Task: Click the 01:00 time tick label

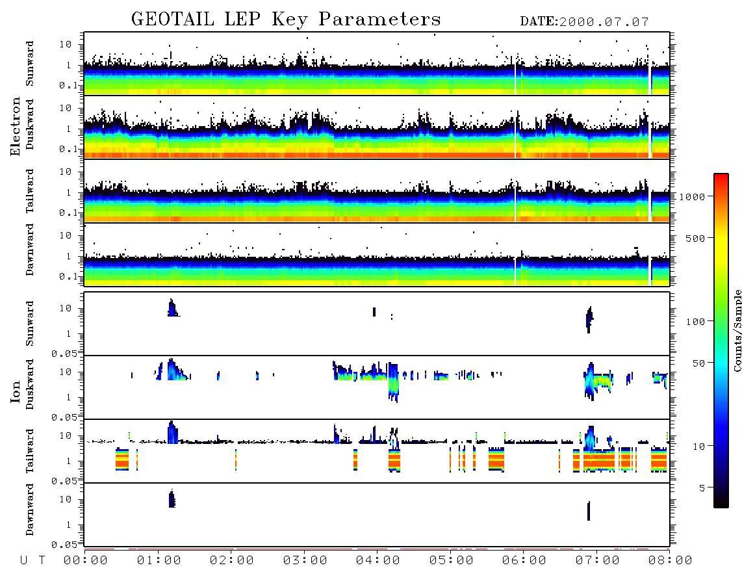Action: tap(159, 561)
